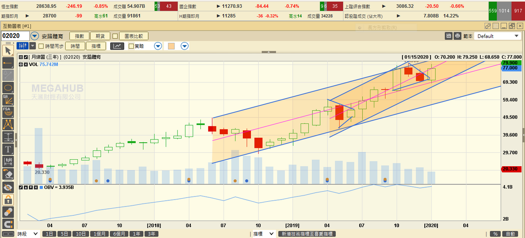
Task: Tick the 時間同步 checkbox
Action: coord(41,46)
